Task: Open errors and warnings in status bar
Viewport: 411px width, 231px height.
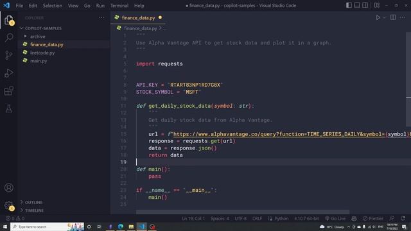Action: click(15, 218)
